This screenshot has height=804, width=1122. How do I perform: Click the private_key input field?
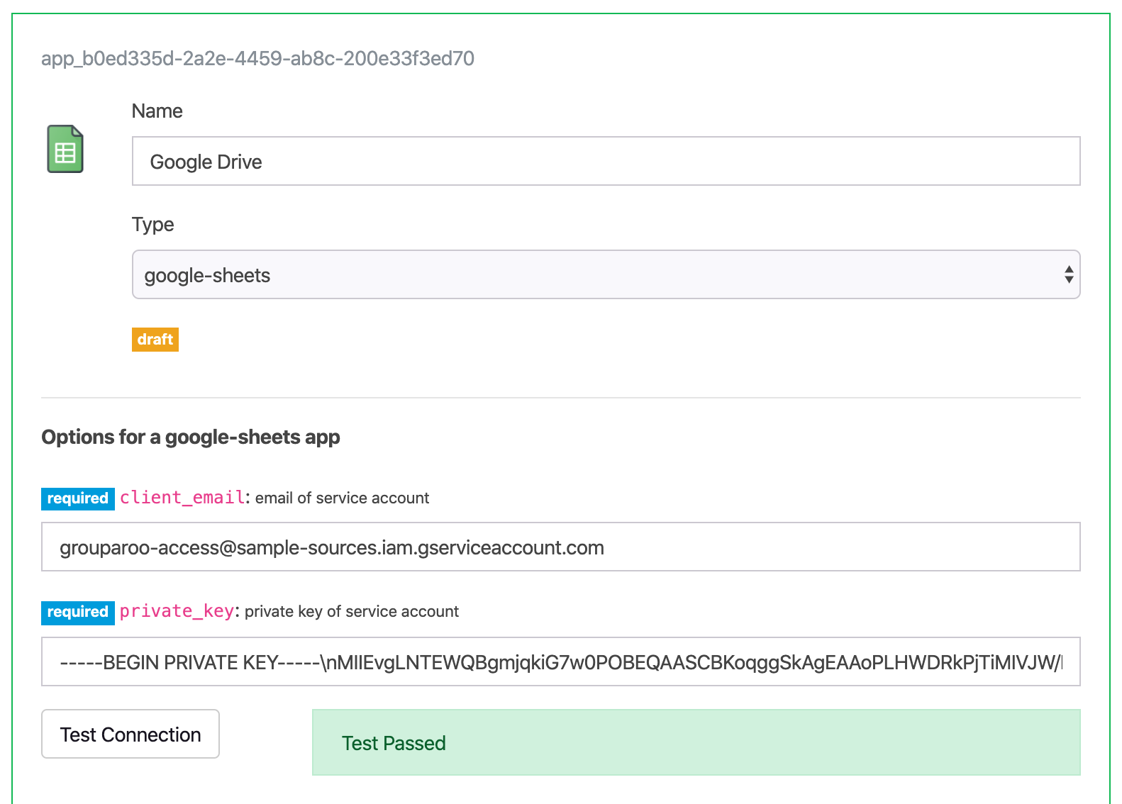tap(560, 661)
